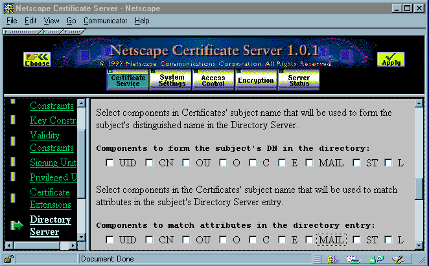Check CN in the subject's DN row

point(149,162)
